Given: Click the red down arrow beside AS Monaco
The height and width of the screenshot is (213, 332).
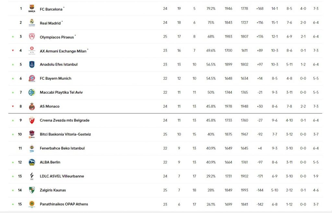Looking at the screenshot, I should [13, 106].
